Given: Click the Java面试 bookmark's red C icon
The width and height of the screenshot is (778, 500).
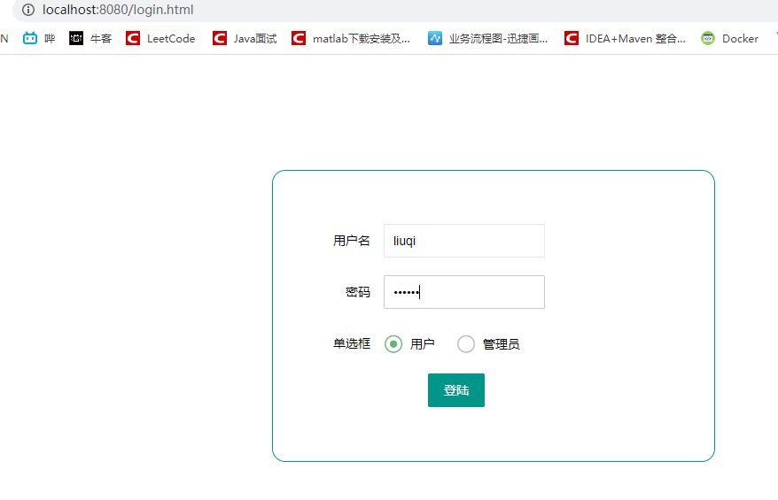Looking at the screenshot, I should (x=220, y=38).
